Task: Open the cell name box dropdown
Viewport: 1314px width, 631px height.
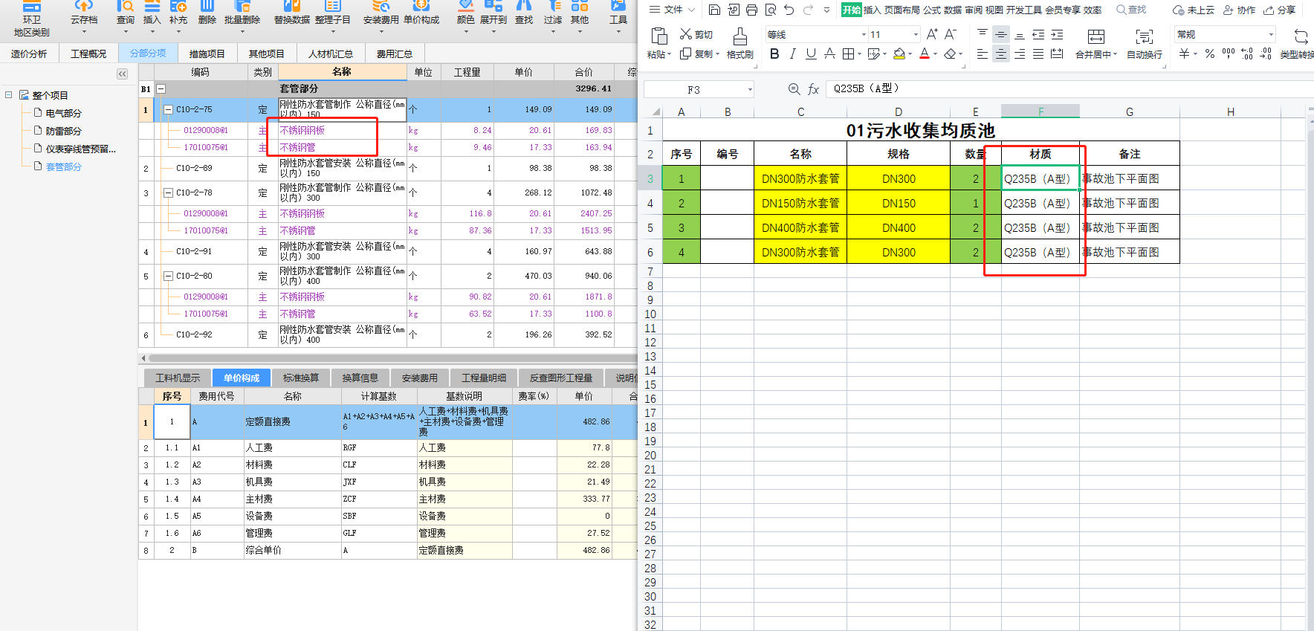Action: tap(749, 89)
